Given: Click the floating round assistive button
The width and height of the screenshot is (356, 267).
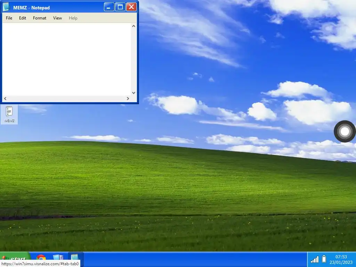Looking at the screenshot, I should (x=345, y=131).
